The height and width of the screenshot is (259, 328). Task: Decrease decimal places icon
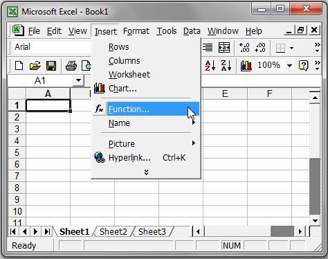(x=260, y=47)
